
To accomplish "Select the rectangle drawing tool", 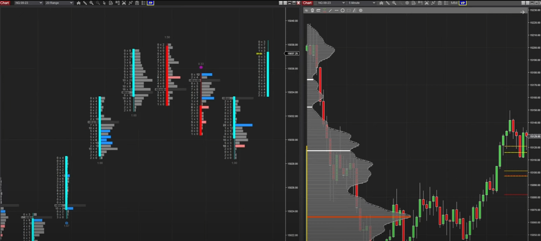I will [349, 10].
